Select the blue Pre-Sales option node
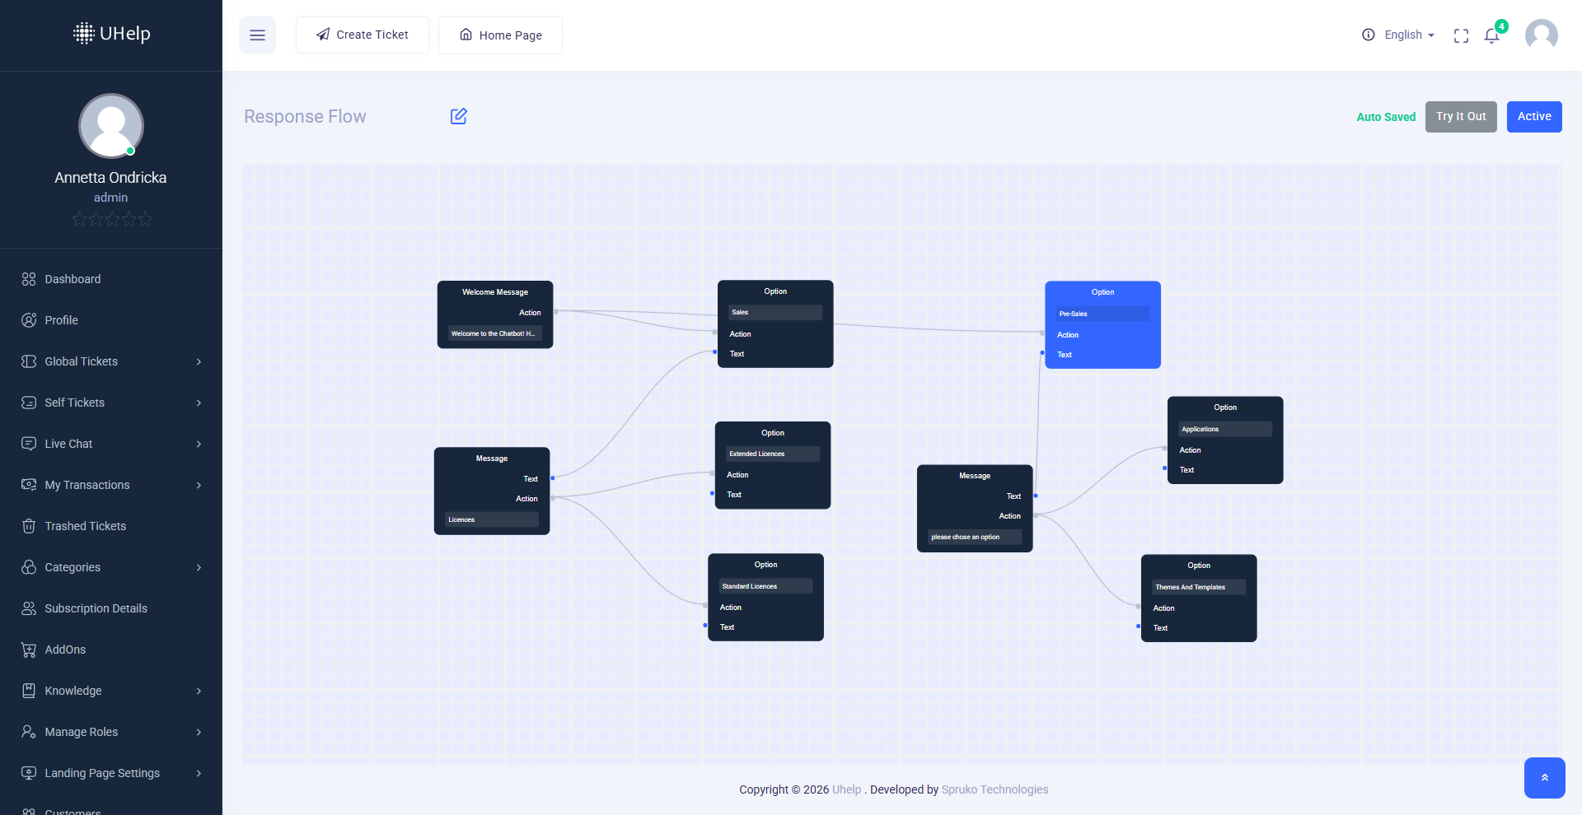 click(x=1102, y=324)
